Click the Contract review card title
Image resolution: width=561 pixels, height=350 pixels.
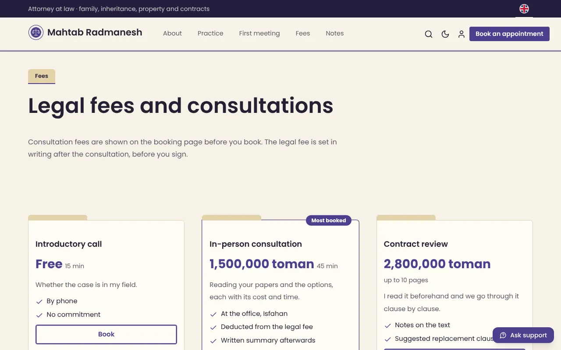click(x=416, y=244)
